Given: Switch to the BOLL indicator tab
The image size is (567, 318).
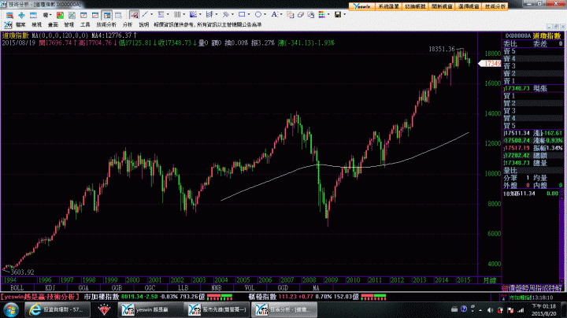Looking at the screenshot, I should tap(17, 288).
